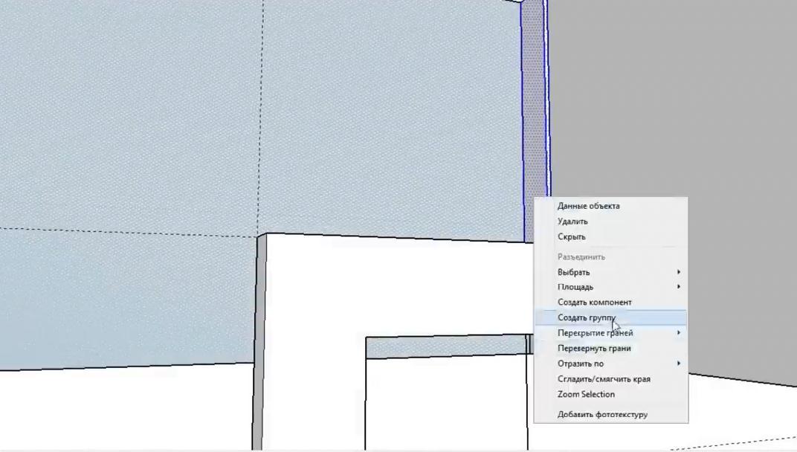Viewport: 797px width, 452px height.
Task: Expand the Площадь submenu
Action: pos(575,287)
